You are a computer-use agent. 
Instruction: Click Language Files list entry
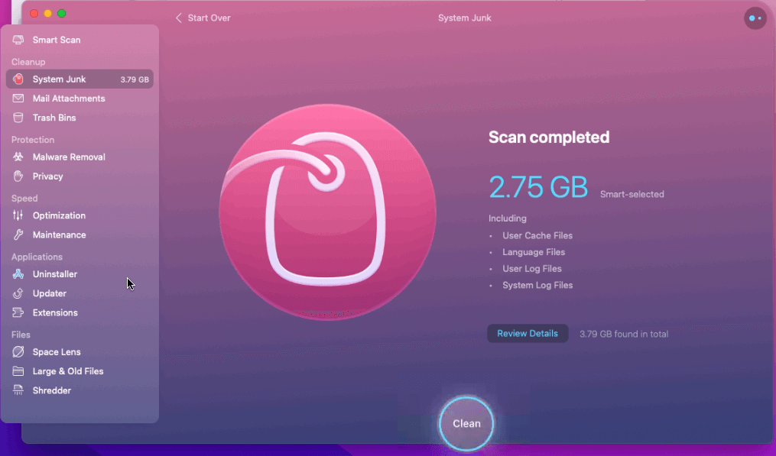(x=534, y=252)
